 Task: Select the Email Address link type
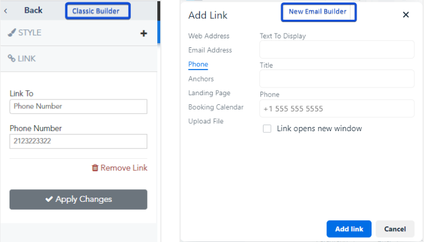209,50
